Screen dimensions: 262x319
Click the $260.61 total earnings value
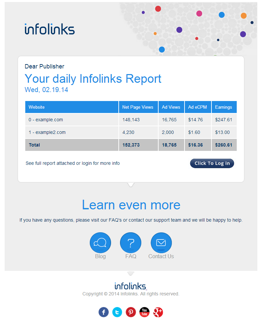point(223,145)
